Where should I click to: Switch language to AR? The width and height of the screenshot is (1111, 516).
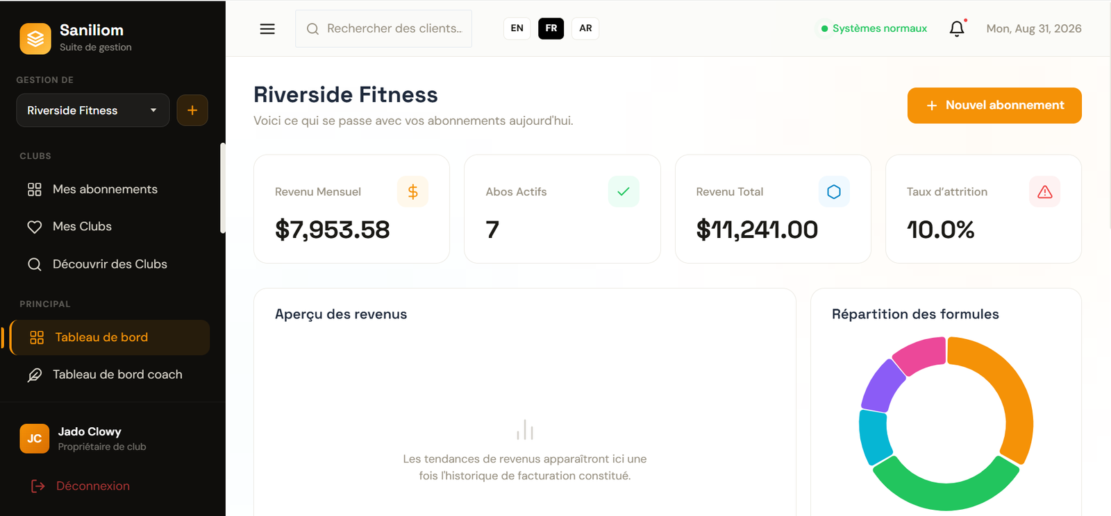tap(585, 28)
